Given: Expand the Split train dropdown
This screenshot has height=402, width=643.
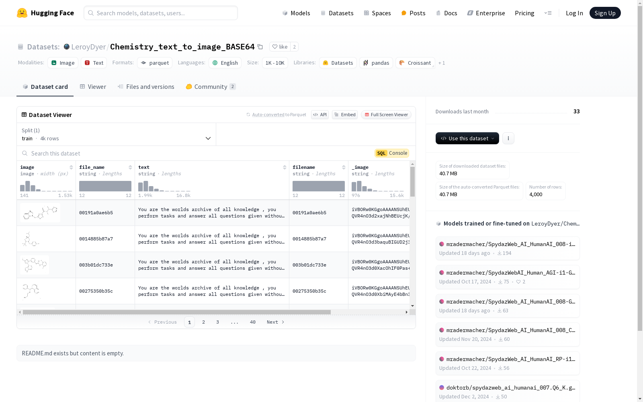Looking at the screenshot, I should point(117,134).
